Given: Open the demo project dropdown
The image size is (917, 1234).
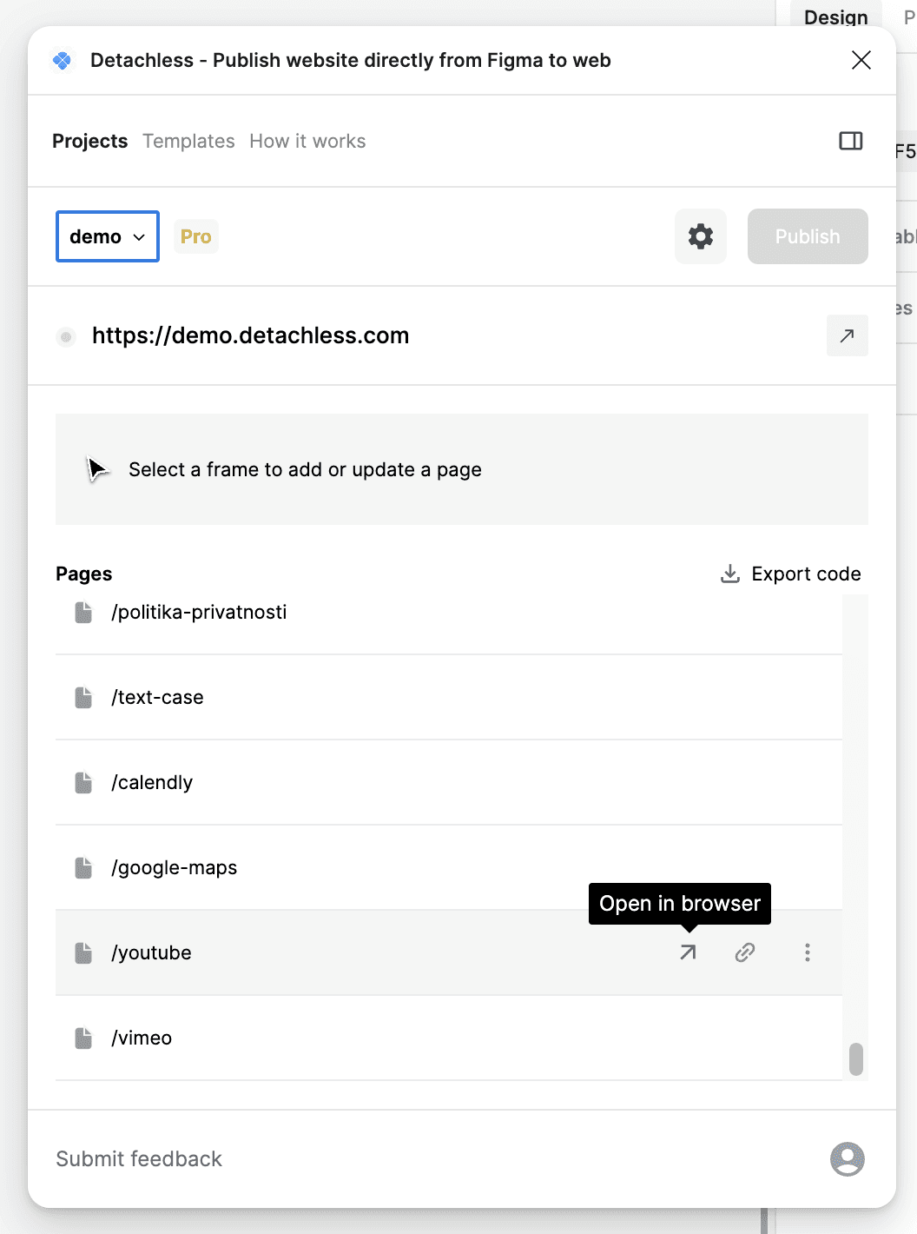Looking at the screenshot, I should [x=107, y=236].
